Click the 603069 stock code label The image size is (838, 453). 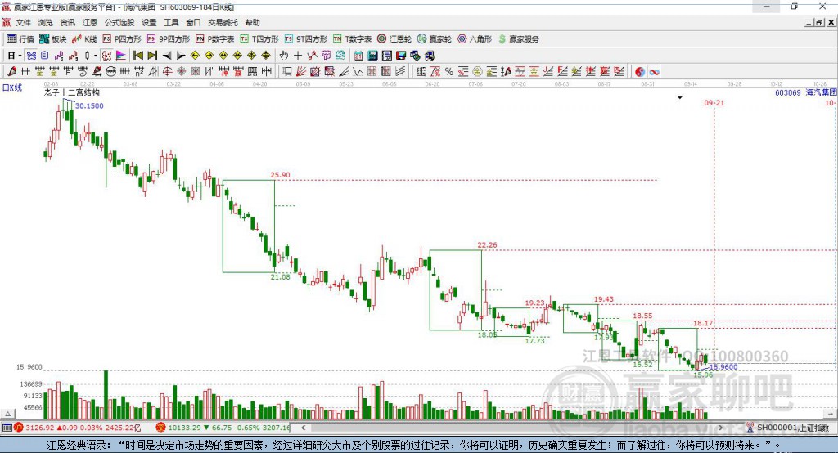click(788, 93)
